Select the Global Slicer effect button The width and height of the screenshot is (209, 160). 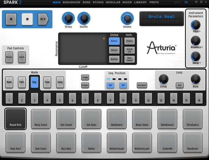[114, 50]
